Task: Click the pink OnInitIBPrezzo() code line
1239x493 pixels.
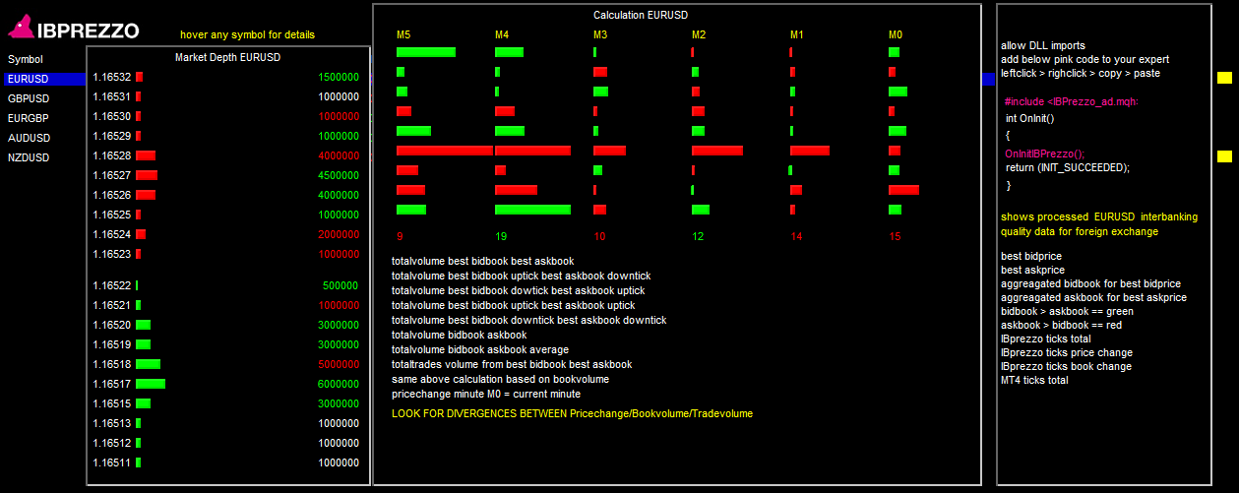Action: (x=1044, y=154)
